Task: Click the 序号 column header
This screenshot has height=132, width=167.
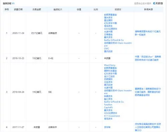Action: pos(7,9)
